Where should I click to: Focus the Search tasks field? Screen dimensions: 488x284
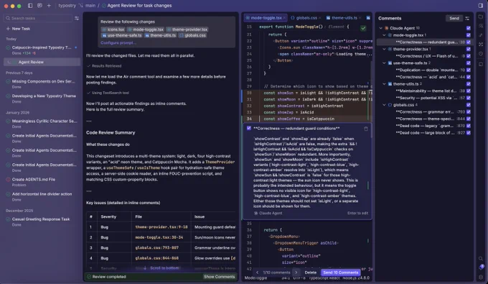[x=38, y=19]
